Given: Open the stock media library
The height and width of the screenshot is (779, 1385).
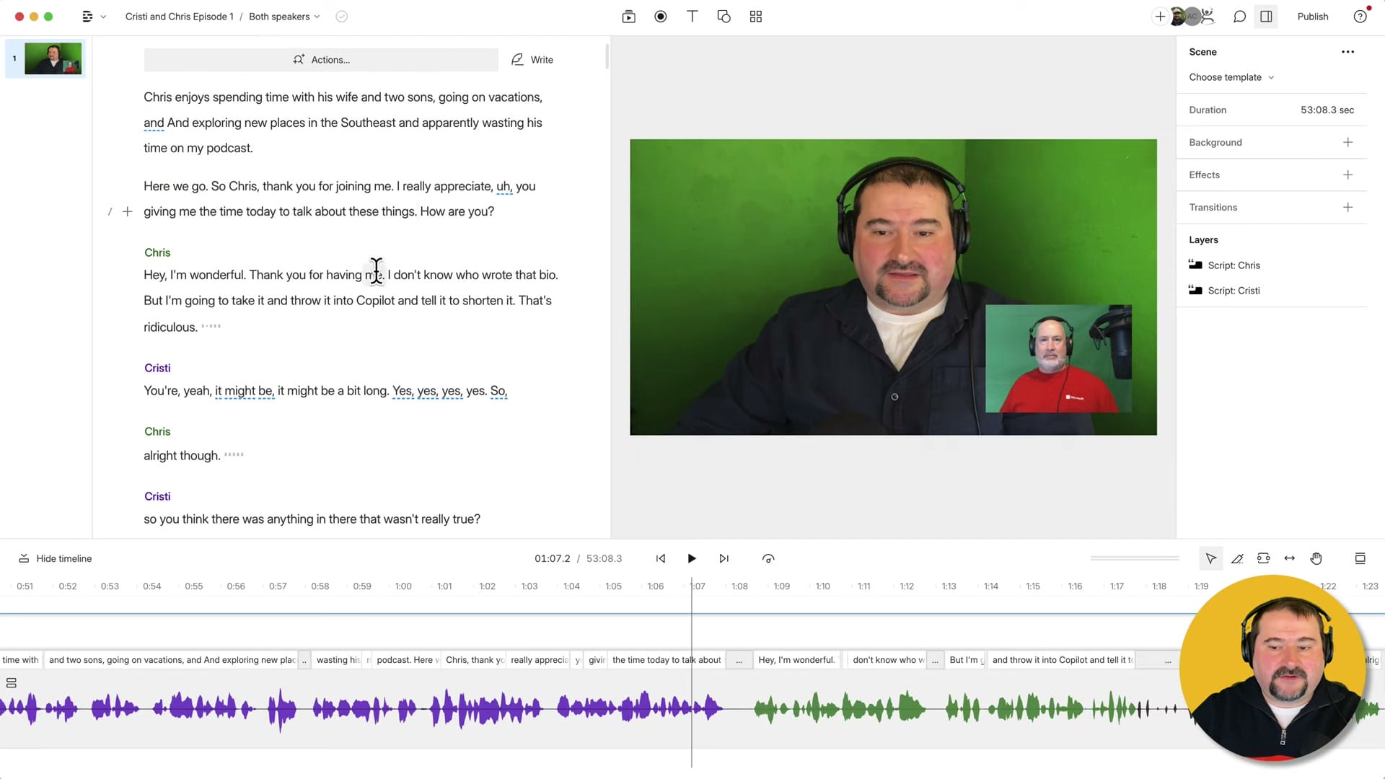Looking at the screenshot, I should coord(628,16).
